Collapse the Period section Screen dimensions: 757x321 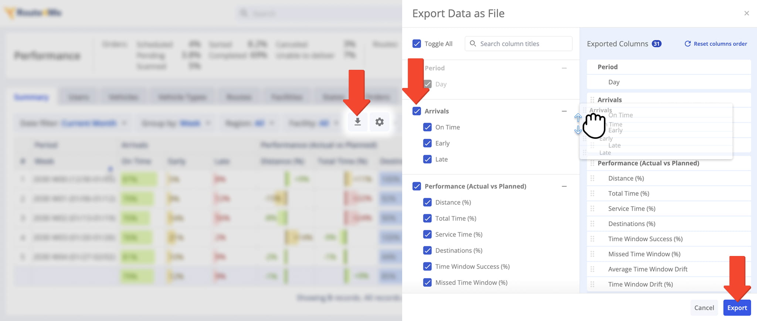tap(564, 68)
